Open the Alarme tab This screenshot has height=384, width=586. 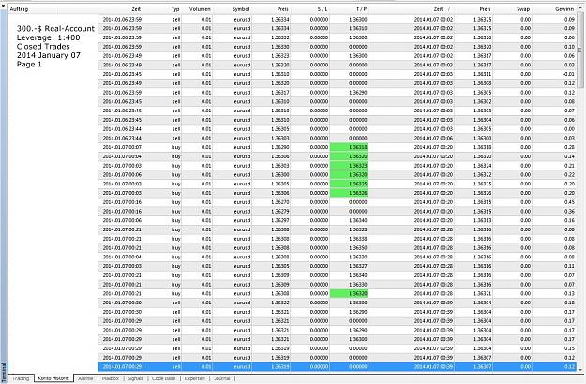point(85,378)
